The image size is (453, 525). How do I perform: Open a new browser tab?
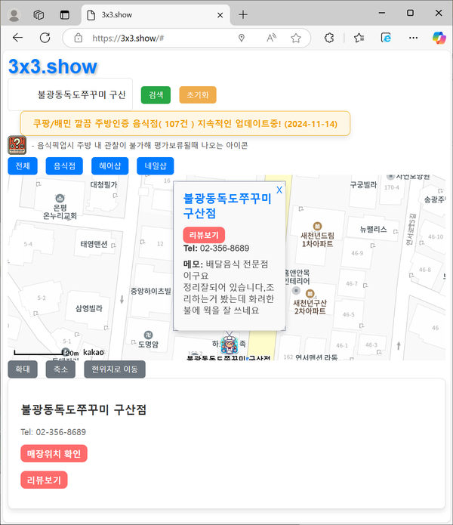[243, 14]
